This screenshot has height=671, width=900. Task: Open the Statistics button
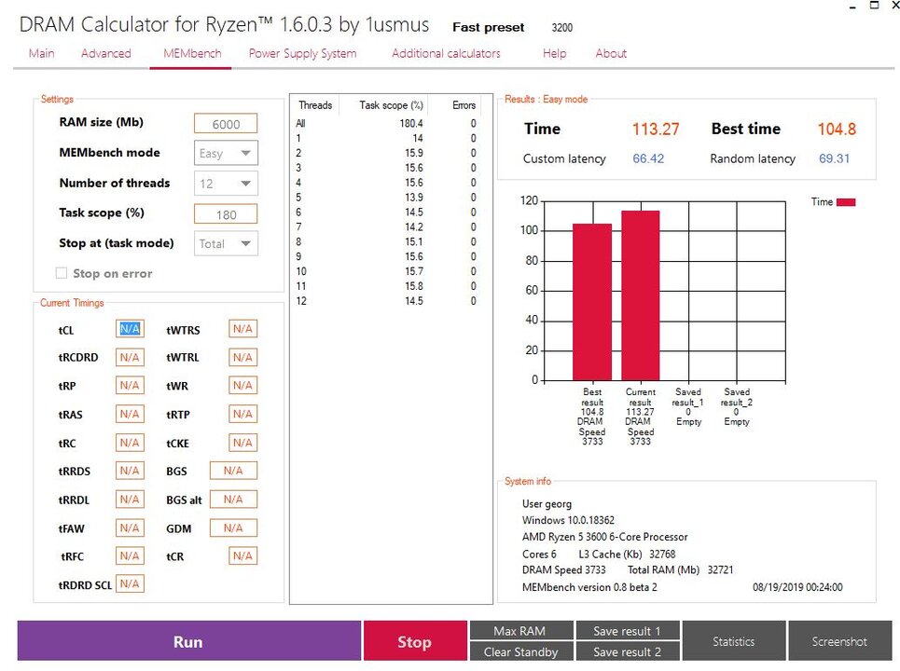click(734, 641)
